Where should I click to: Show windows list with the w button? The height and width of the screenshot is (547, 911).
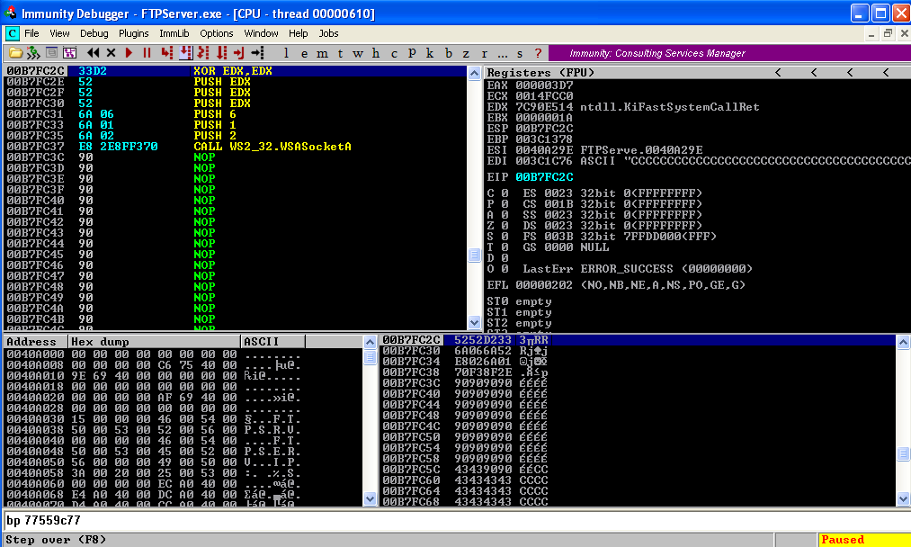pos(358,53)
